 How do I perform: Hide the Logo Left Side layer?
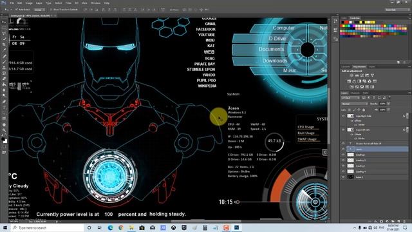pyautogui.click(x=343, y=130)
